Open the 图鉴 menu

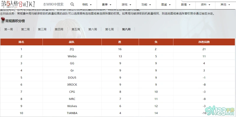(x=166, y=4)
